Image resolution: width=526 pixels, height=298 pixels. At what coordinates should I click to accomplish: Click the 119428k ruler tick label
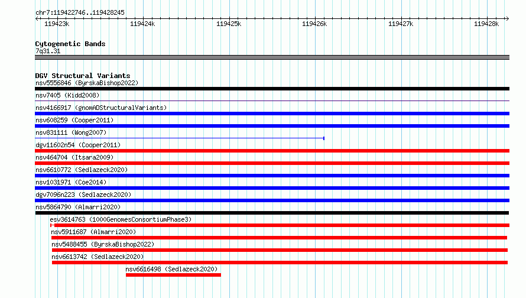click(x=486, y=24)
